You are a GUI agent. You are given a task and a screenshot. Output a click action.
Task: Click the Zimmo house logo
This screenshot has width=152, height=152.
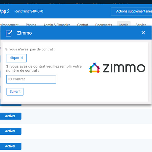[x=95, y=68]
